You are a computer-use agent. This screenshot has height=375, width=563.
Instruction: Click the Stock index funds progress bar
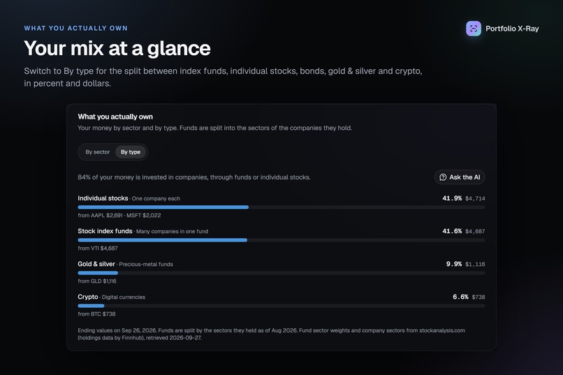pos(281,240)
